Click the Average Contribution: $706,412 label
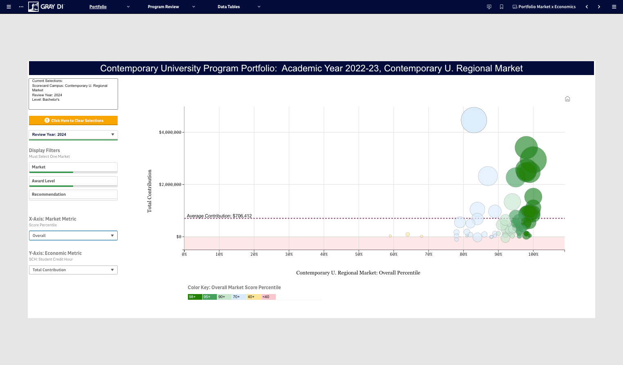 (219, 216)
